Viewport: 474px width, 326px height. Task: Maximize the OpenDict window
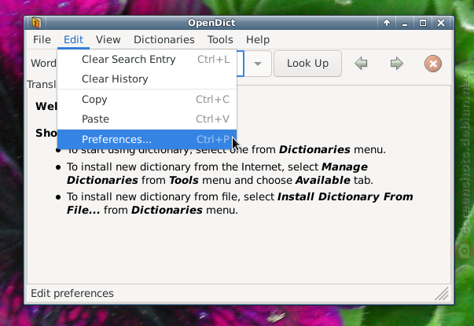tap(423, 23)
